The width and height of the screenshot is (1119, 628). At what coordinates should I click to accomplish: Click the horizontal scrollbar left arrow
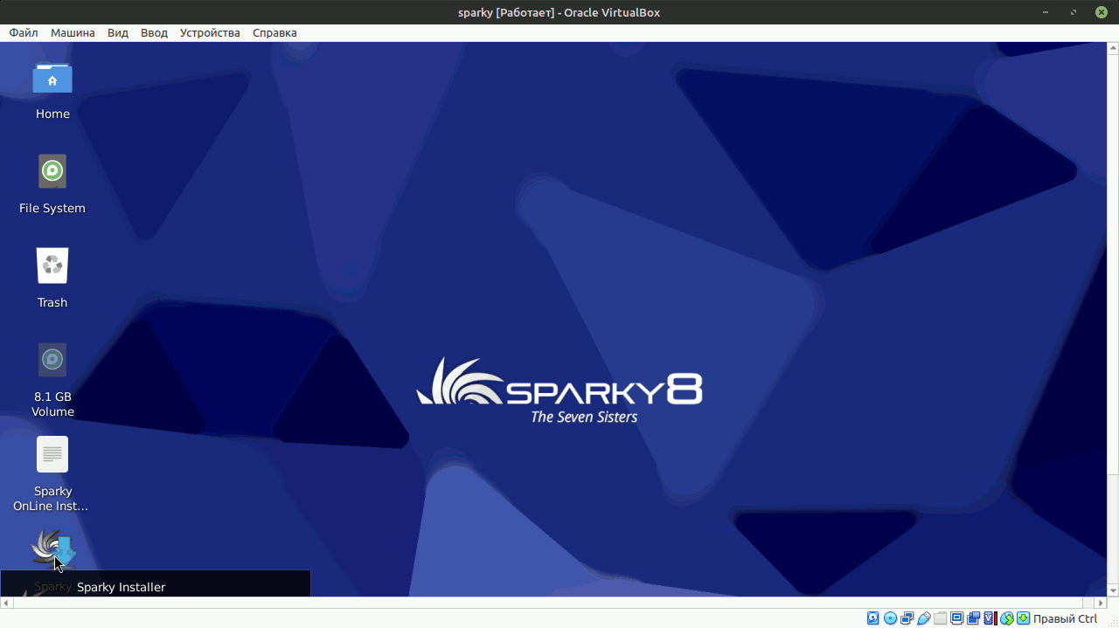tap(6, 603)
